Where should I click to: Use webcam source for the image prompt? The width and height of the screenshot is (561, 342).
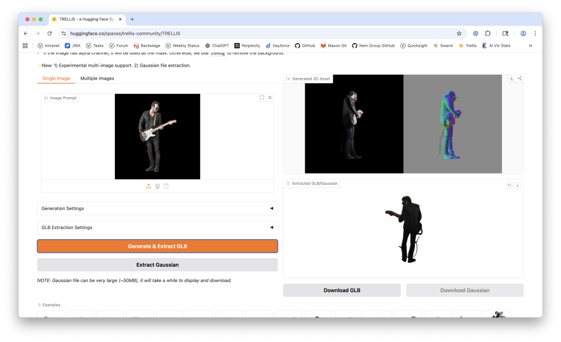158,186
